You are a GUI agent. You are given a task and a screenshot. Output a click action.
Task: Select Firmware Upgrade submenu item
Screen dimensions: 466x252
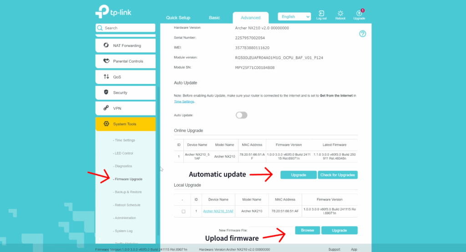coord(128,179)
